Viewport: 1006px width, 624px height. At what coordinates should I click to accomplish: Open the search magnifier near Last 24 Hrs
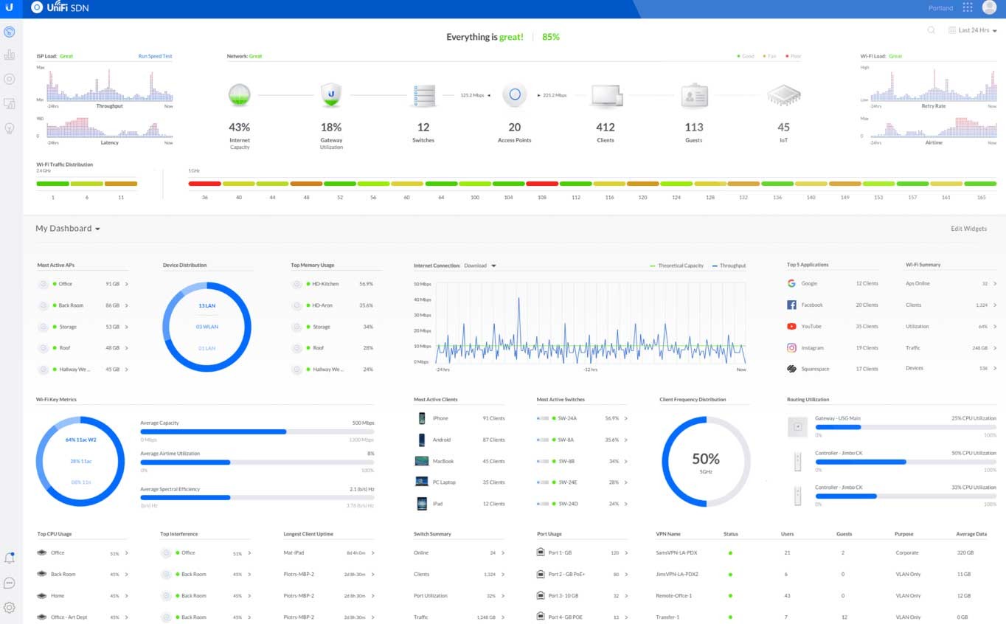click(931, 30)
